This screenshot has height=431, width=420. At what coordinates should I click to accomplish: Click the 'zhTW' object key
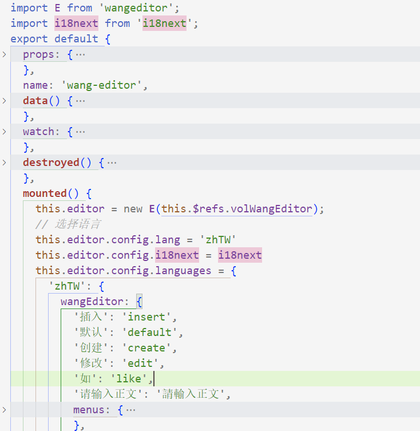click(x=67, y=286)
